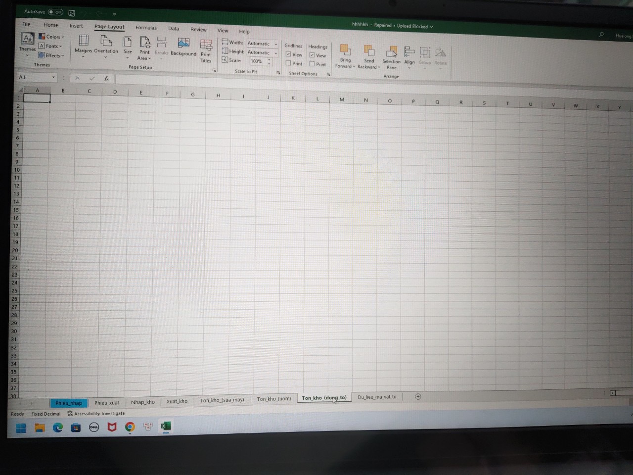633x475 pixels.
Task: Open File Explorer from taskbar
Action: pyautogui.click(x=40, y=428)
